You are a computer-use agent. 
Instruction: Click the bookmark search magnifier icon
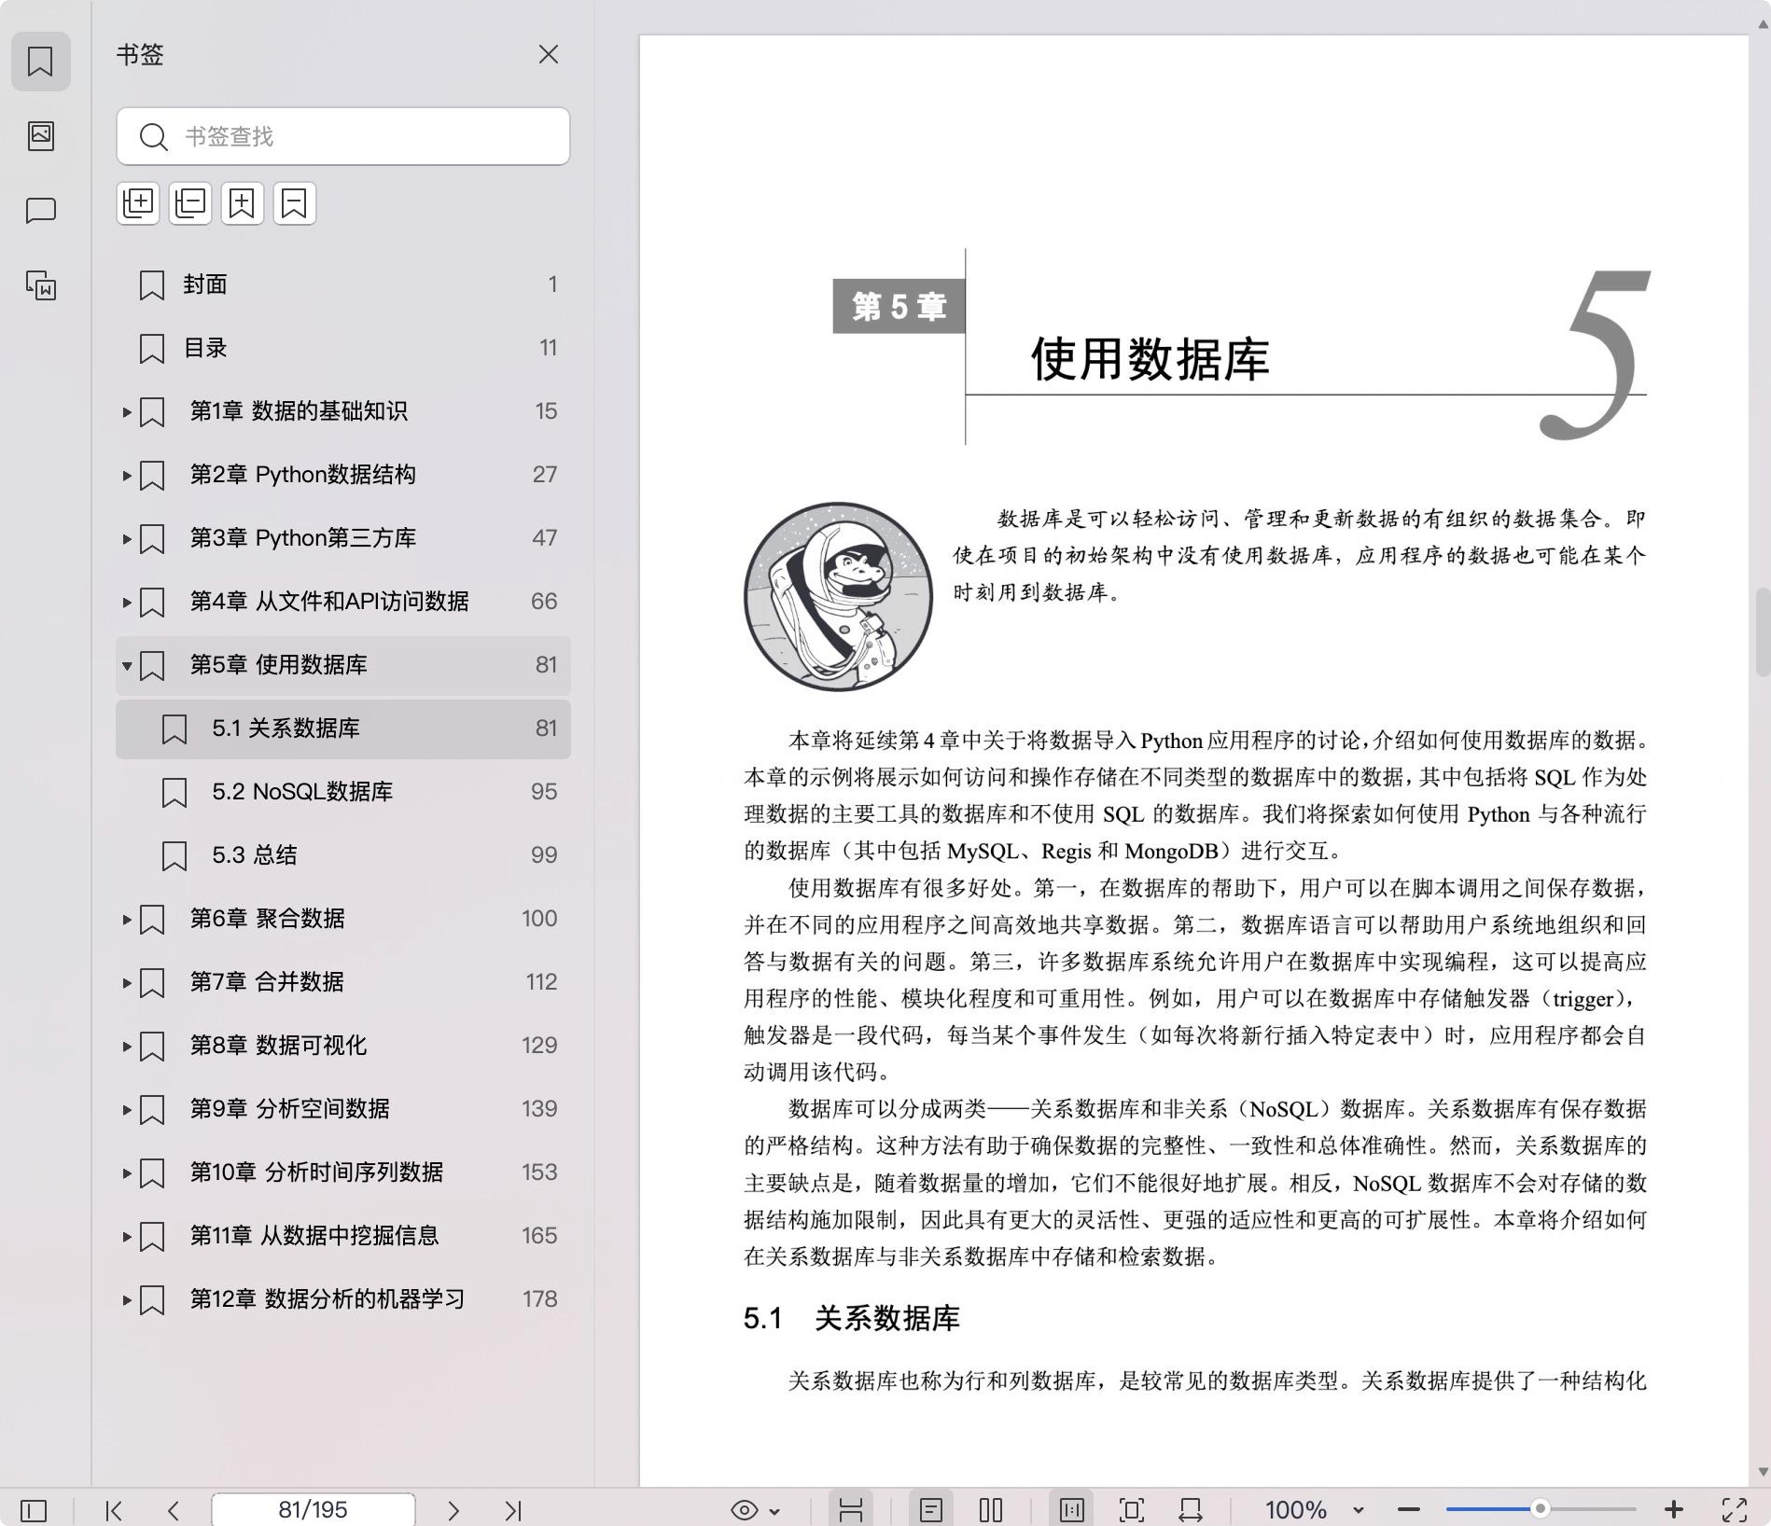[153, 137]
